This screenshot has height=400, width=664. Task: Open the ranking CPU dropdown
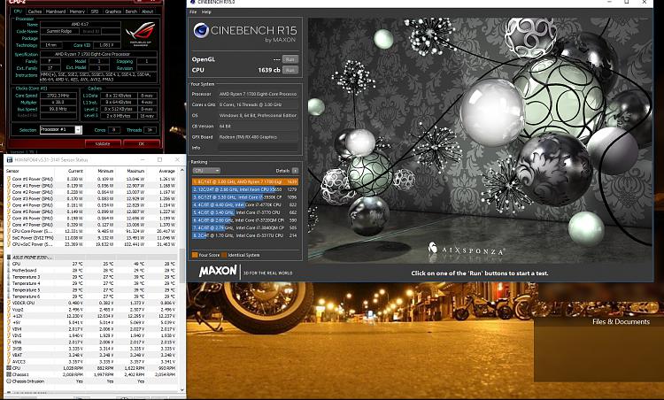pos(206,171)
